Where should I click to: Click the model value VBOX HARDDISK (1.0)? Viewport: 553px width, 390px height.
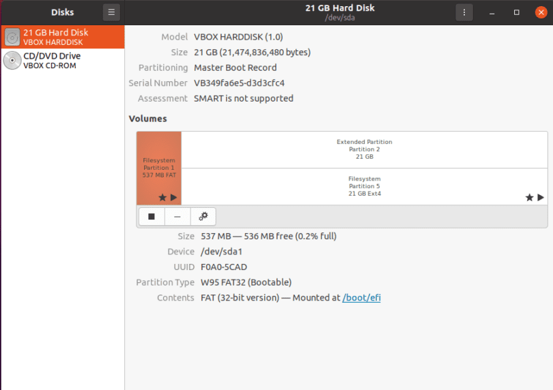coord(238,37)
